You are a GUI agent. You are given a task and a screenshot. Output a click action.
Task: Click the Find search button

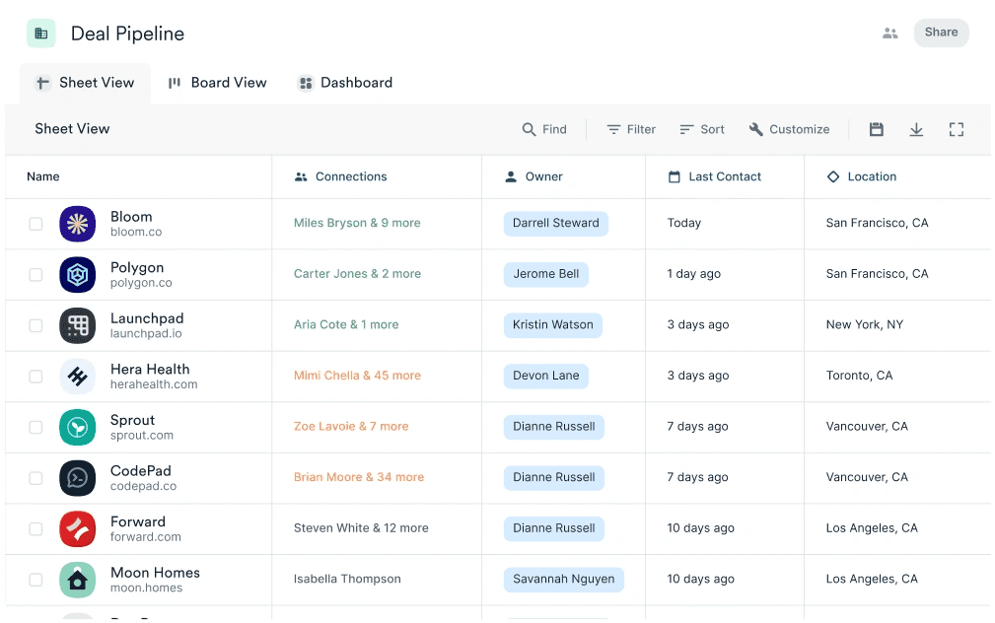click(x=544, y=129)
